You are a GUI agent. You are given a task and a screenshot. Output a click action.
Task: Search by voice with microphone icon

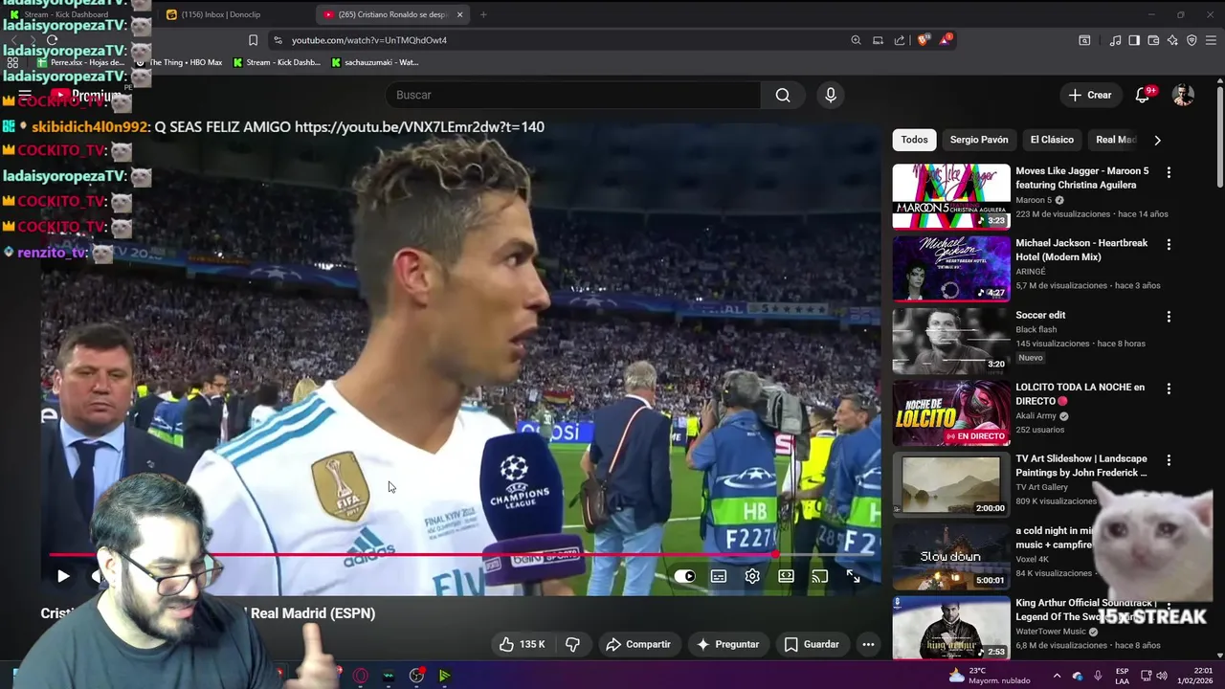(x=831, y=95)
